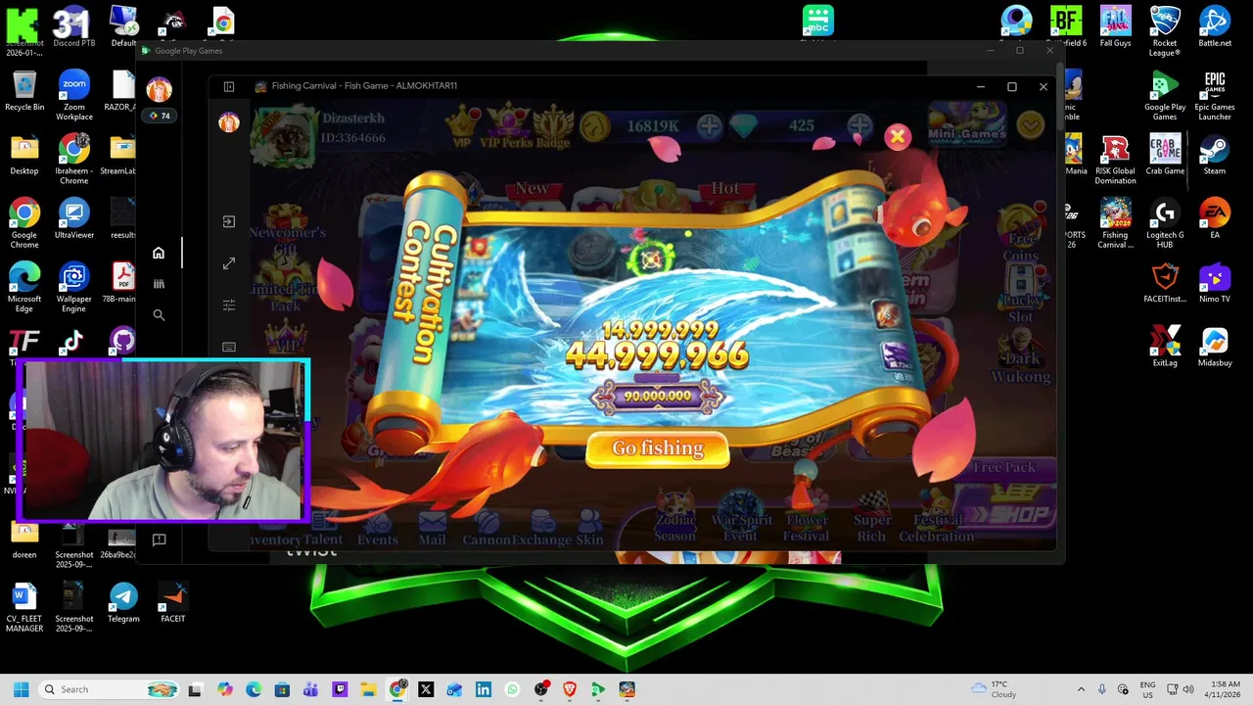Click the exit arrow icon in the game sidebar

[x=229, y=221]
